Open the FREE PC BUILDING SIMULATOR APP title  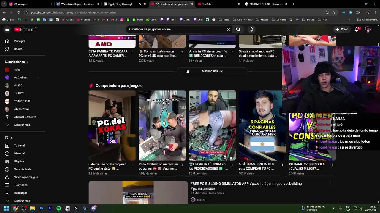pos(246,186)
